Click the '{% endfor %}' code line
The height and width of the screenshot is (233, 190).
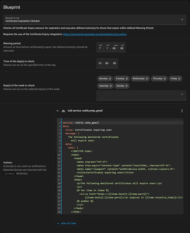point(85,201)
